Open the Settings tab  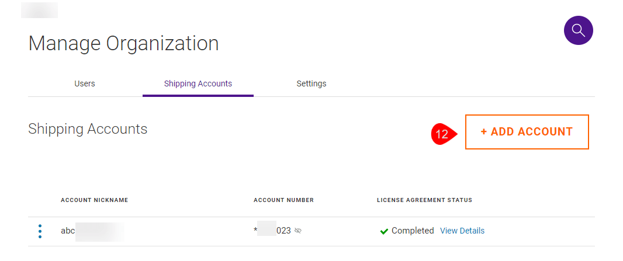click(311, 83)
